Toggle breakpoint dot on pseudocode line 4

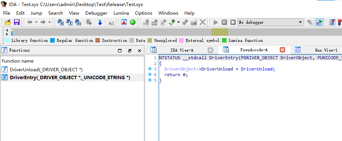coord(150,74)
